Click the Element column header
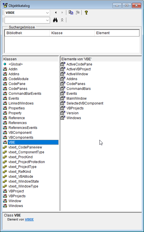This screenshot has height=232, width=144. click(117, 33)
